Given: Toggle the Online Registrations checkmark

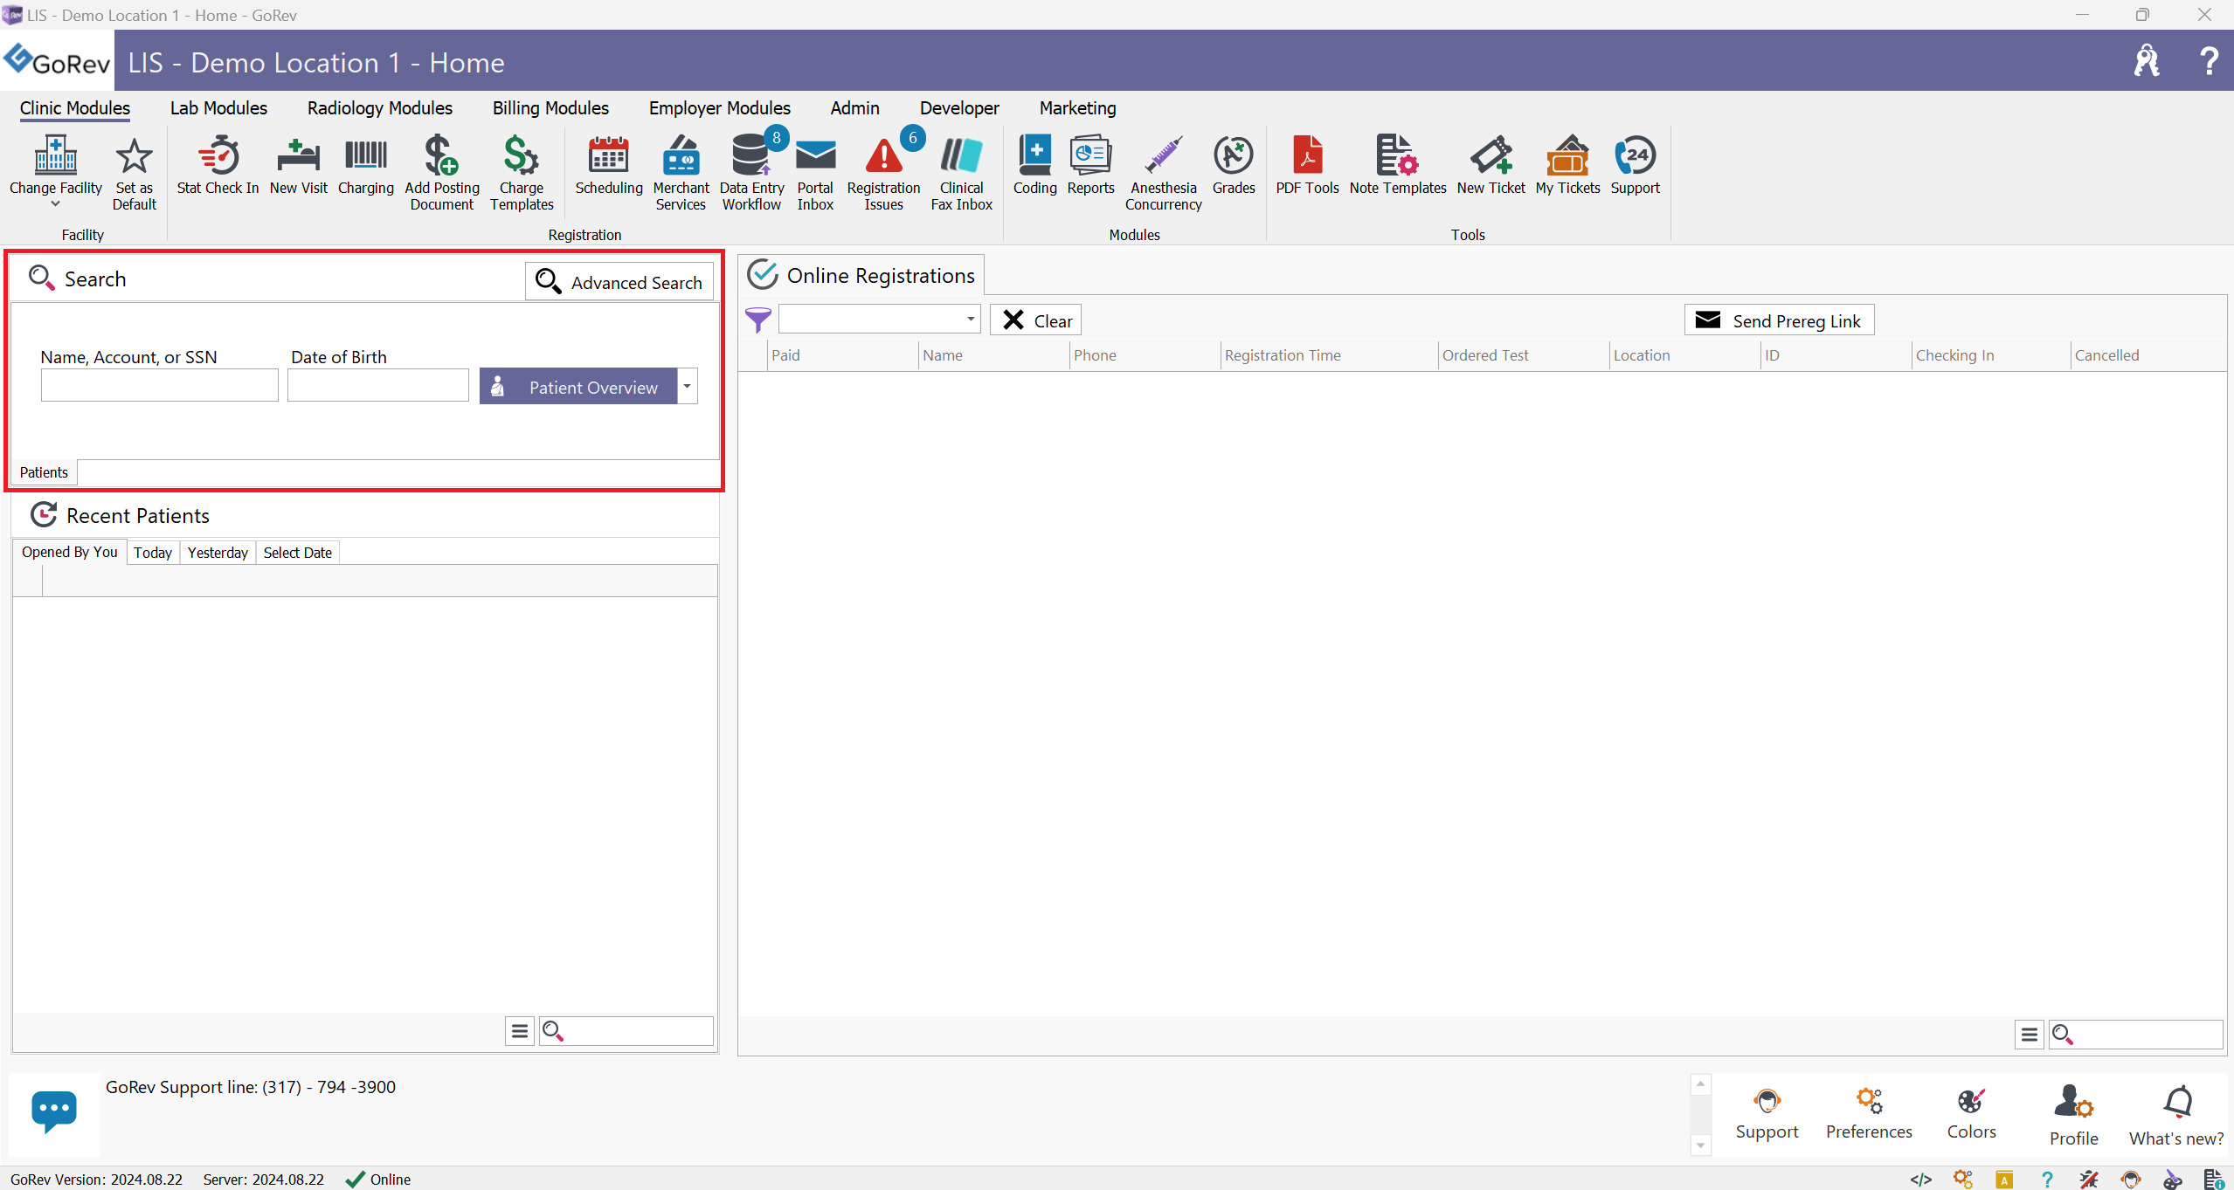Looking at the screenshot, I should click(x=763, y=275).
